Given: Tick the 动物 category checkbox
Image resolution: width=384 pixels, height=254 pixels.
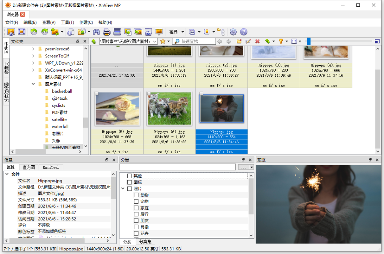Looking at the screenshot, I should tap(136, 195).
